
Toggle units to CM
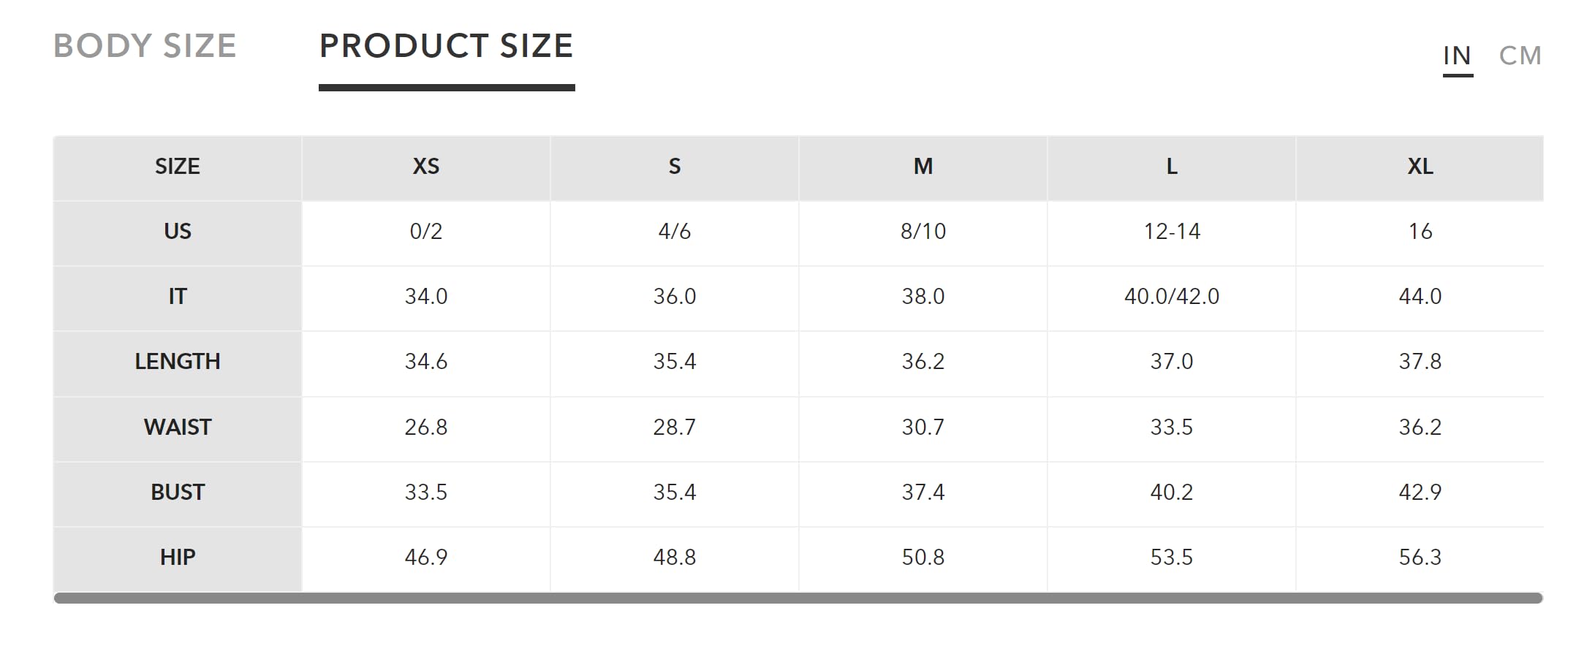click(x=1520, y=56)
